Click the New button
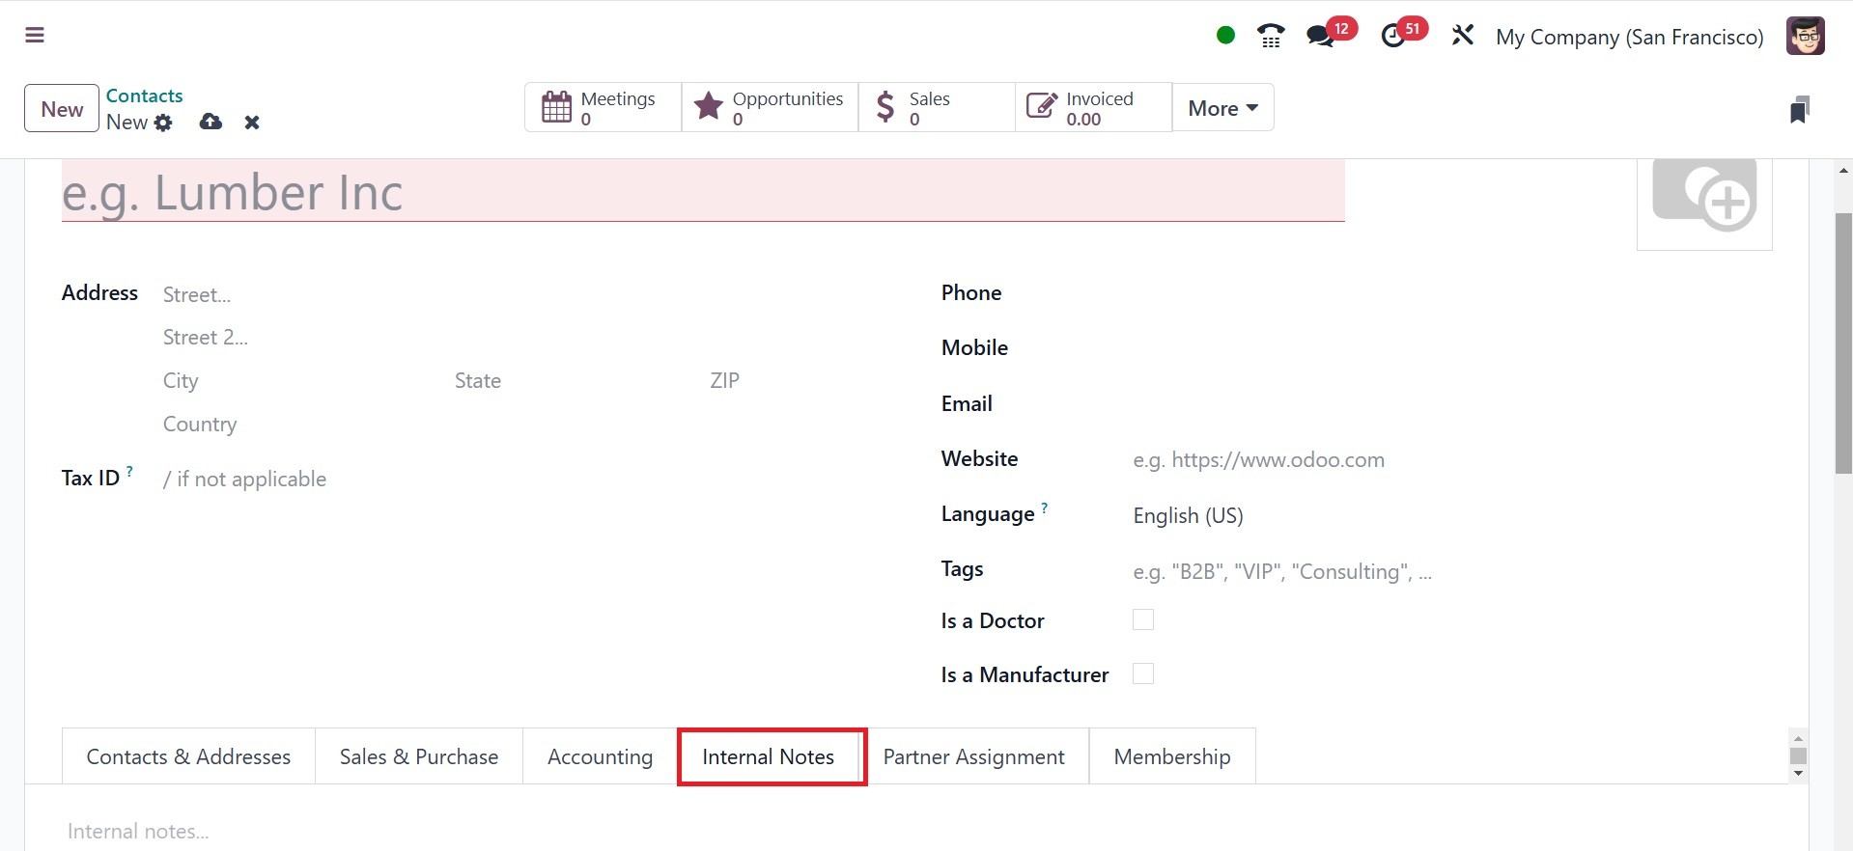 click(62, 109)
